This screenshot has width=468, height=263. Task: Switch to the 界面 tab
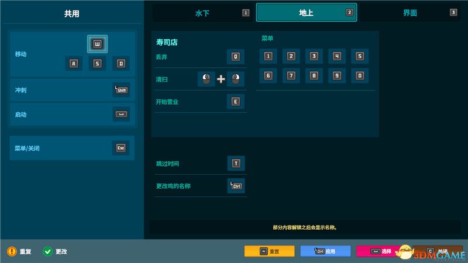410,13
